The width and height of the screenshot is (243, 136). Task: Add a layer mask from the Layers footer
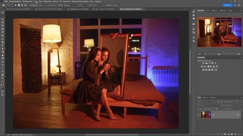(225, 134)
